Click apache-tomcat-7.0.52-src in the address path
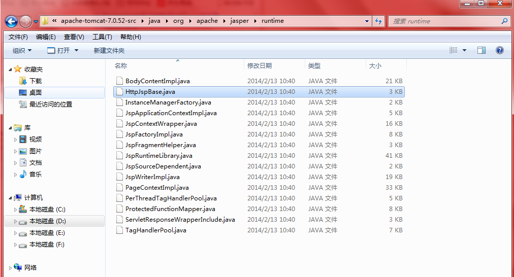This screenshot has width=514, height=277. pos(99,21)
